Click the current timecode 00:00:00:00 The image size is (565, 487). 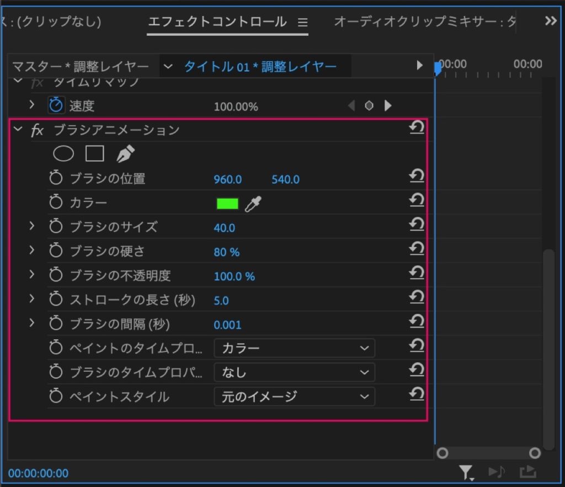[38, 473]
